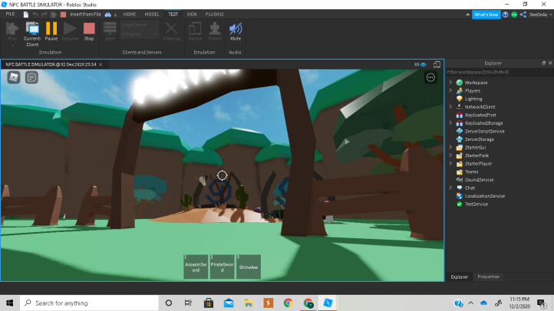Open the help question mark icon
Screen dimensions: 554x311
(x=505, y=15)
